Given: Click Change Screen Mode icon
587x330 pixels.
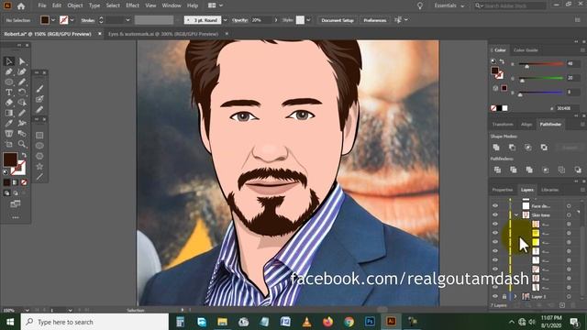Looking at the screenshot, I should pos(16,203).
